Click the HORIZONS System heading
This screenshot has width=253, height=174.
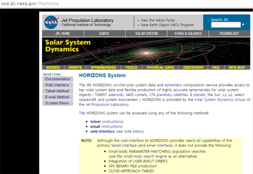[102, 75]
